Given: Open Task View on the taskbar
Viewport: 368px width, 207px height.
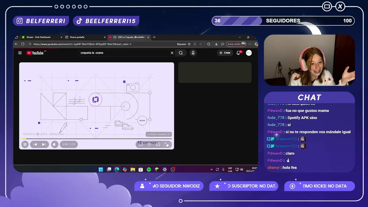Looking at the screenshot, I should pos(109,170).
